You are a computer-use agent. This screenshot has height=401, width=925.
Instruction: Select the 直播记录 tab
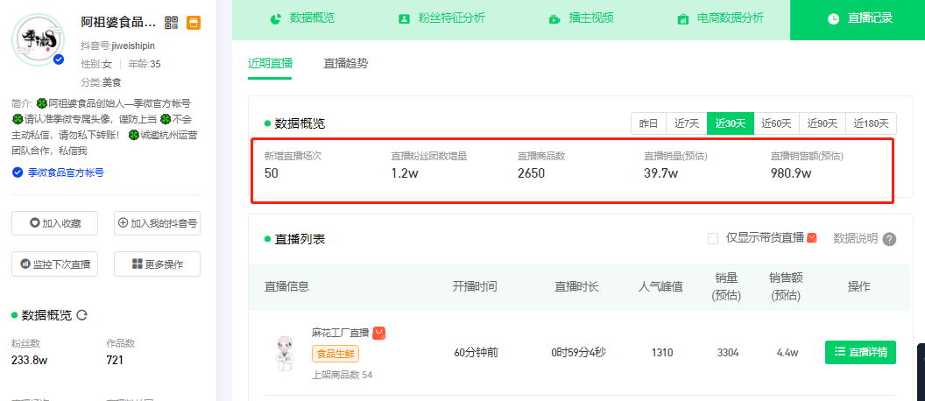click(859, 18)
